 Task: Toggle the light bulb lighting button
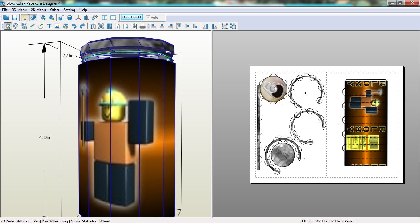click(x=25, y=18)
